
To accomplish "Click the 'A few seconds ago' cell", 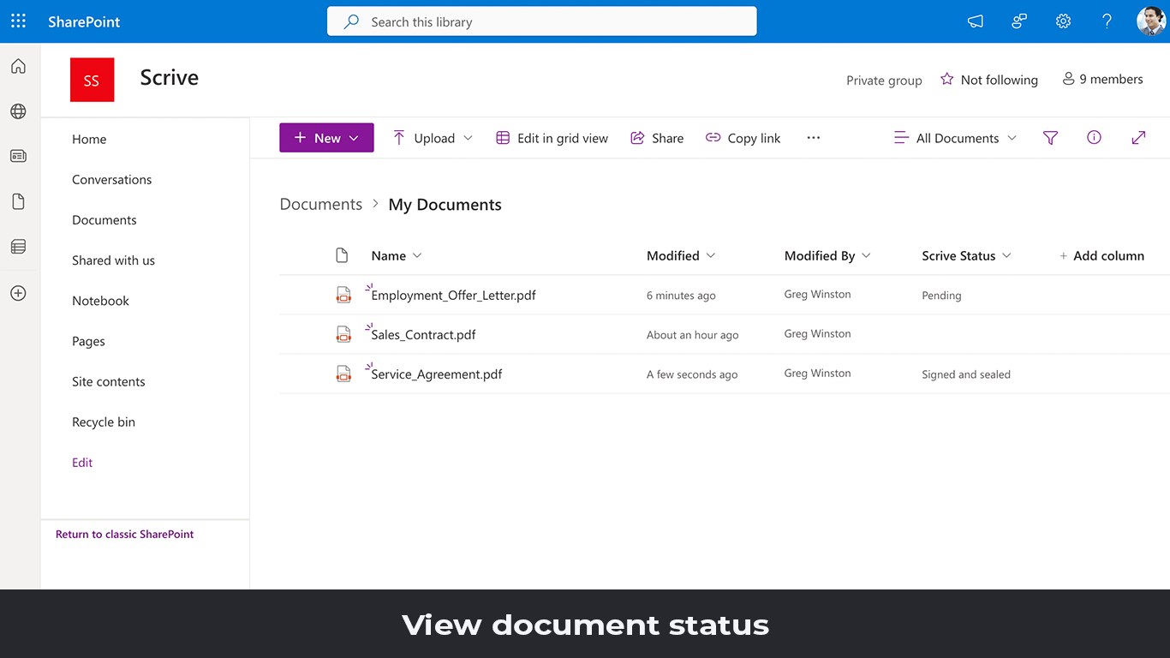I will pos(692,374).
